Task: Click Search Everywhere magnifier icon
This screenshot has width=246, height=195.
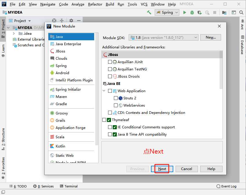Action: (241, 12)
